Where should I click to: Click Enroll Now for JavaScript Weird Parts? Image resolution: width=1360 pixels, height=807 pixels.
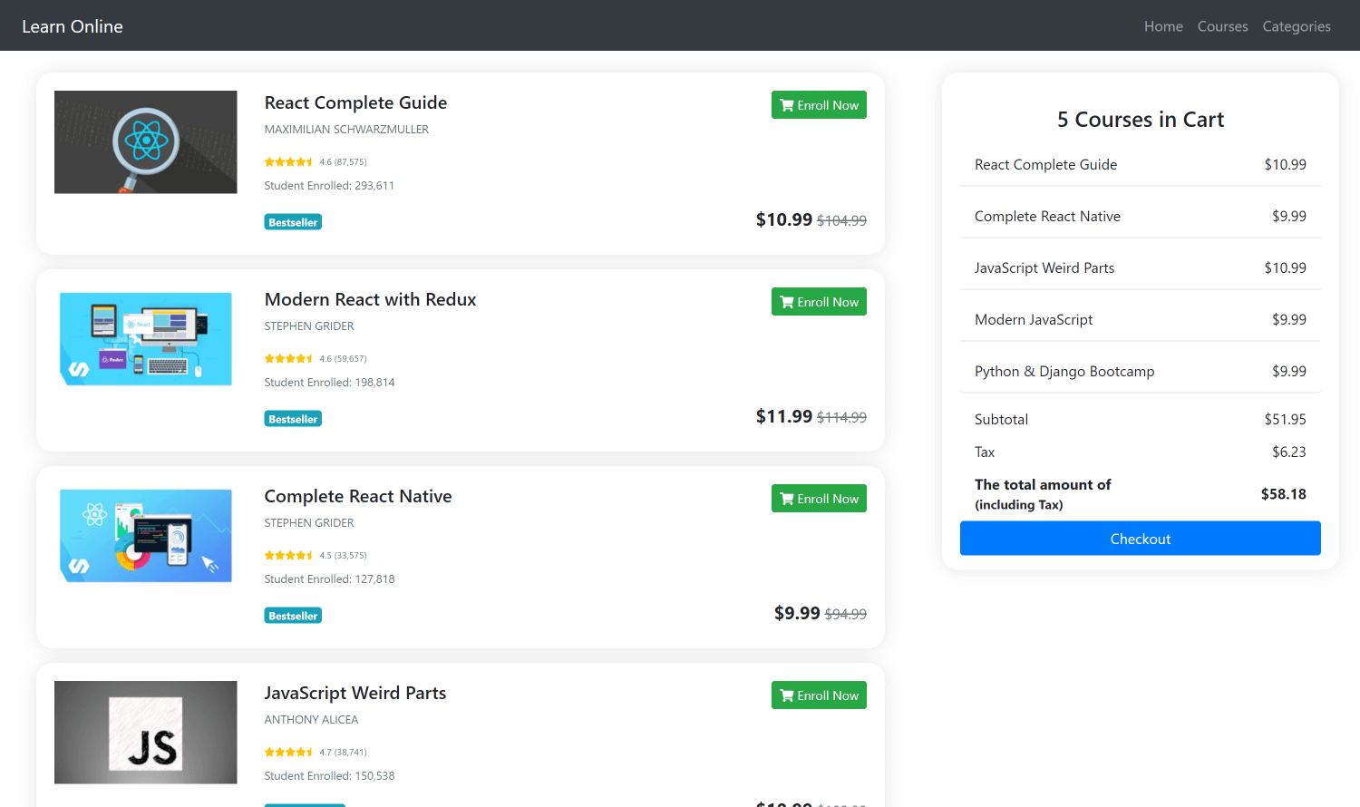(x=819, y=695)
